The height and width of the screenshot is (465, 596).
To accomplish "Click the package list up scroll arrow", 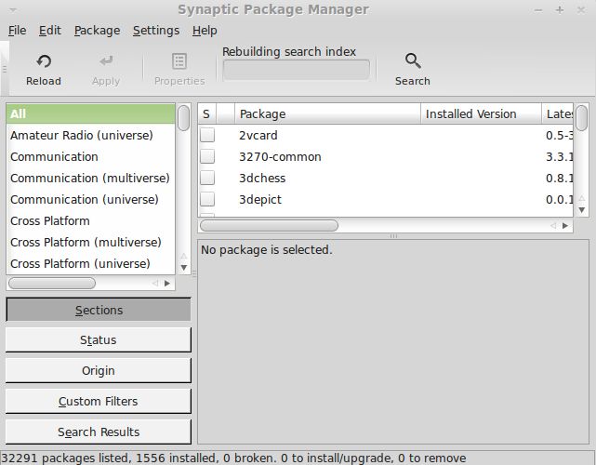I will pos(581,198).
